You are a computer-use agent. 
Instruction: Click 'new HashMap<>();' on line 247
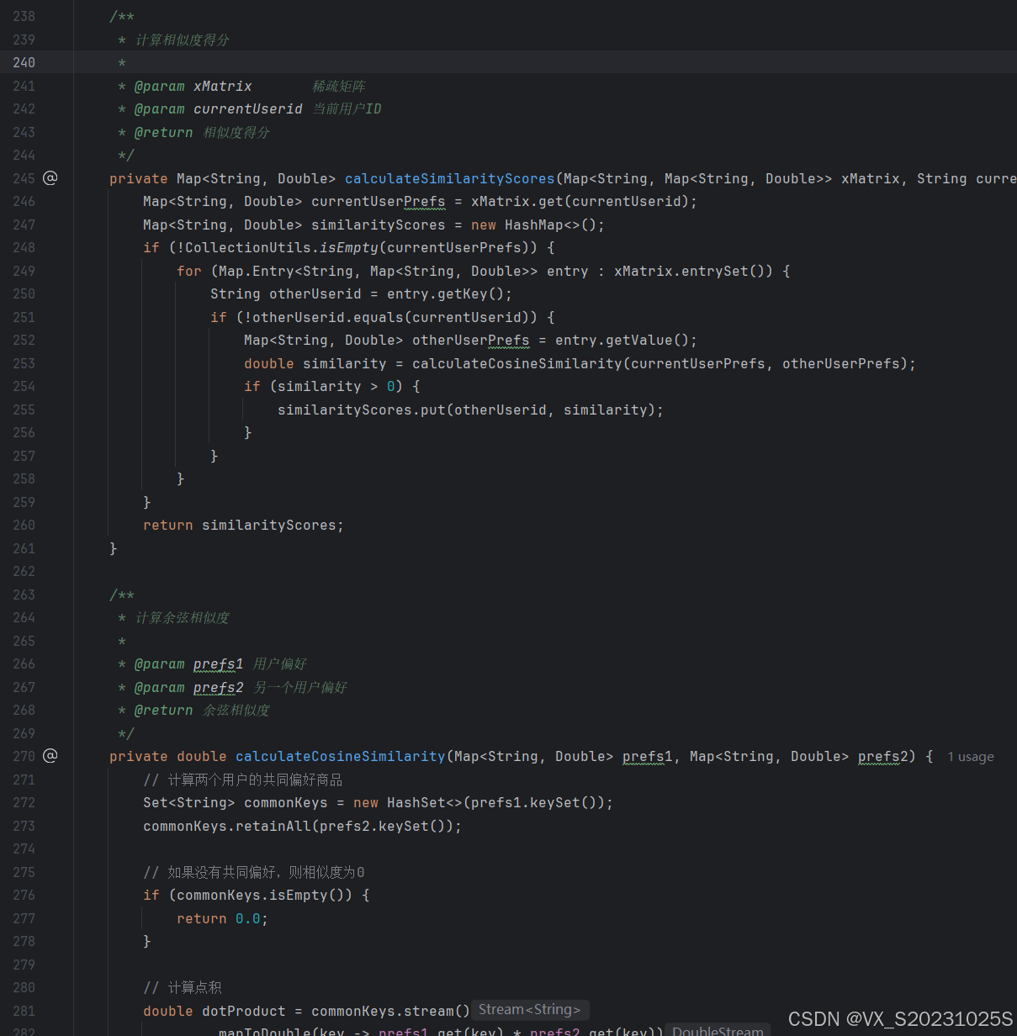[x=538, y=225]
